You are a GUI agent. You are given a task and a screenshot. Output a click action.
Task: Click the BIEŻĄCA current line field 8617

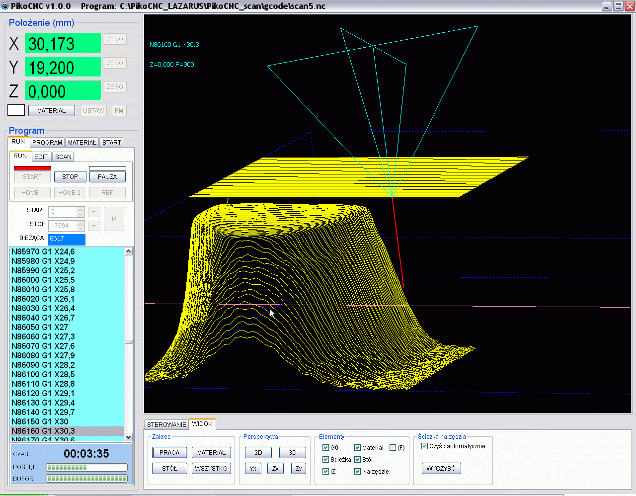click(x=67, y=239)
